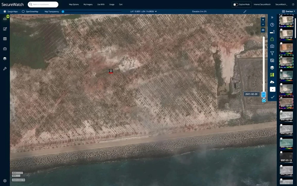Click the camera snapshot icon
This screenshot has width=297, height=186.
[x=272, y=46]
